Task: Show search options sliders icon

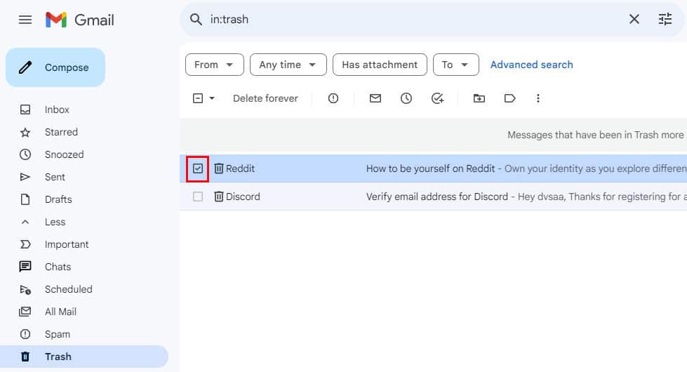Action: (x=665, y=19)
